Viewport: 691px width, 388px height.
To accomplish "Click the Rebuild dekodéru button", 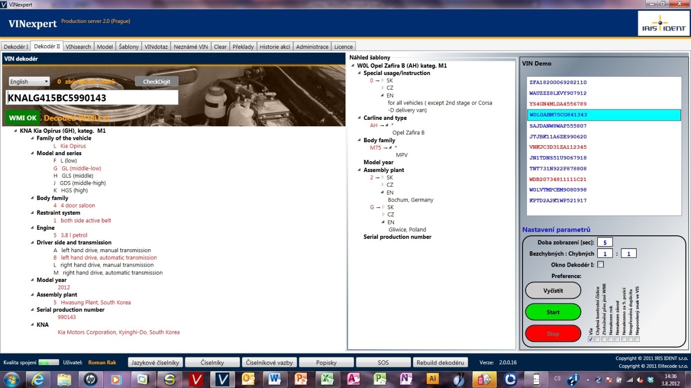I will point(441,363).
